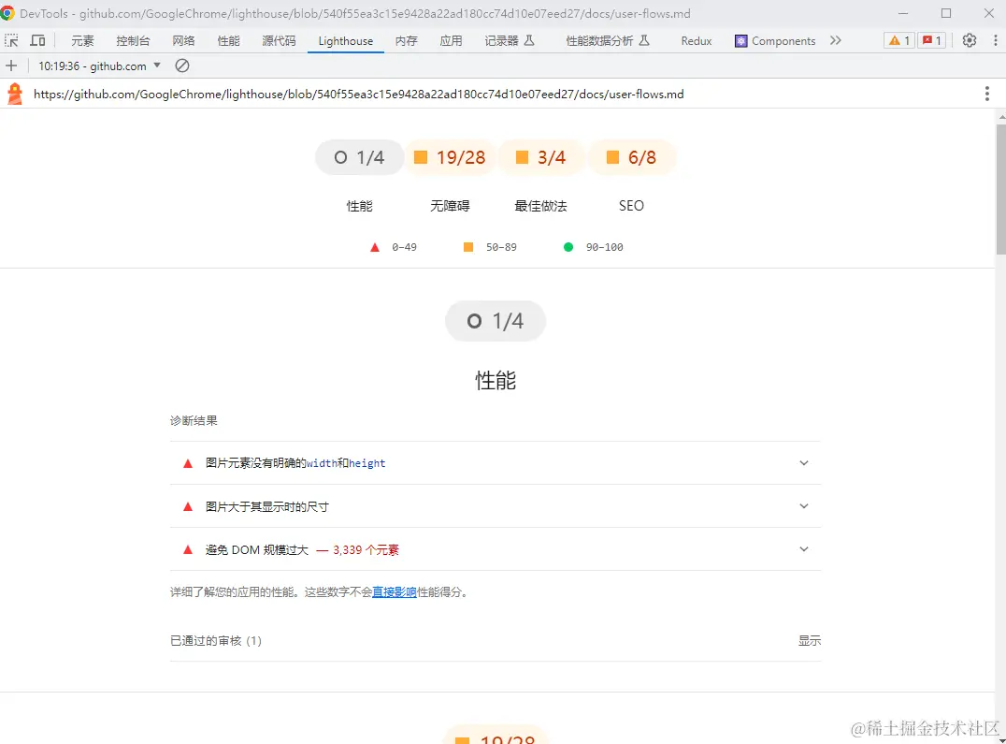
Task: Follow the 直接影响 link
Action: [x=394, y=591]
